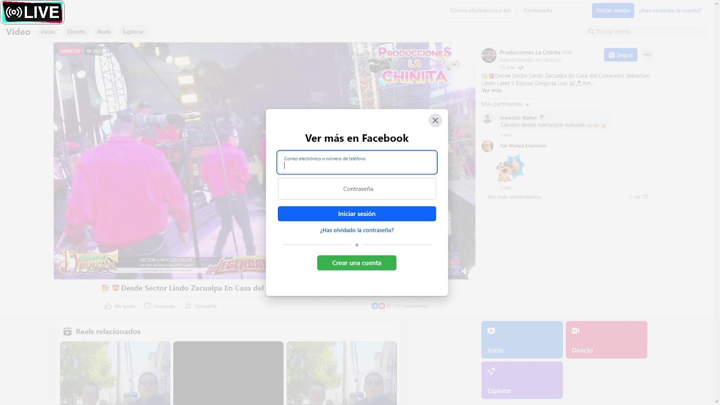Viewport: 720px width, 405px height.
Task: Open the Producciones La Chinita page name
Action: [x=530, y=52]
